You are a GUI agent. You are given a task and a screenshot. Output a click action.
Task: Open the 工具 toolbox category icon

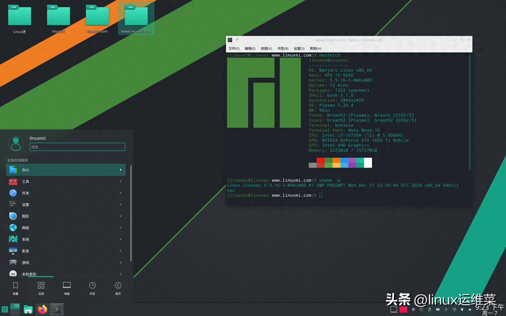coord(13,181)
